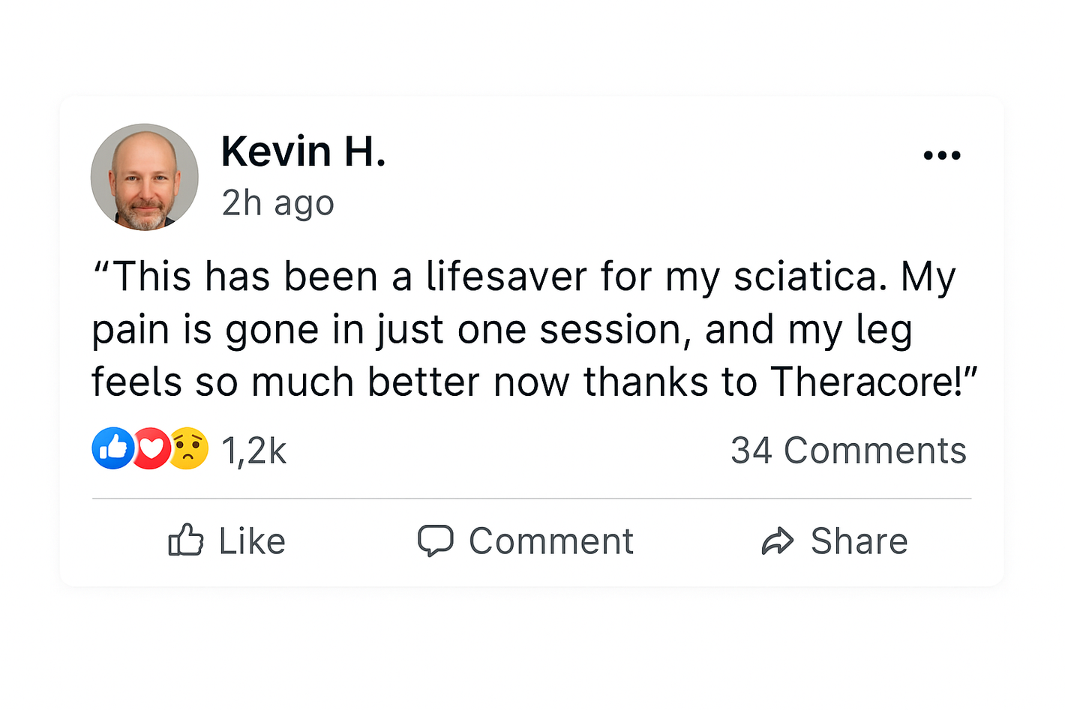Click the yellow worried-face reaction emoji
Image resolution: width=1065 pixels, height=710 pixels.
point(189,448)
